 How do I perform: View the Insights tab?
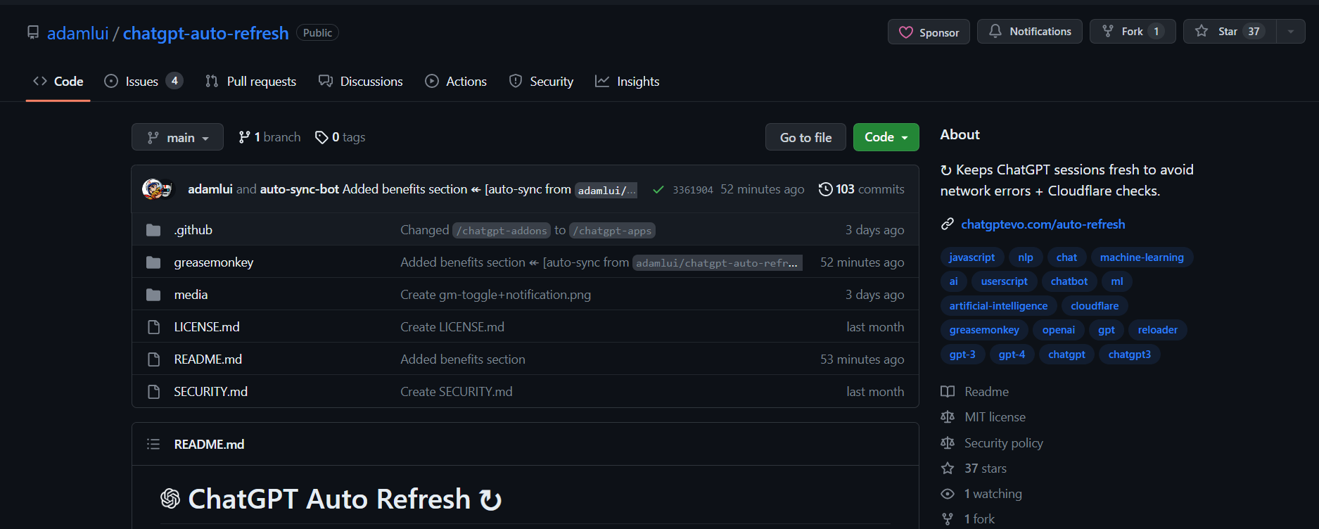pyautogui.click(x=627, y=82)
